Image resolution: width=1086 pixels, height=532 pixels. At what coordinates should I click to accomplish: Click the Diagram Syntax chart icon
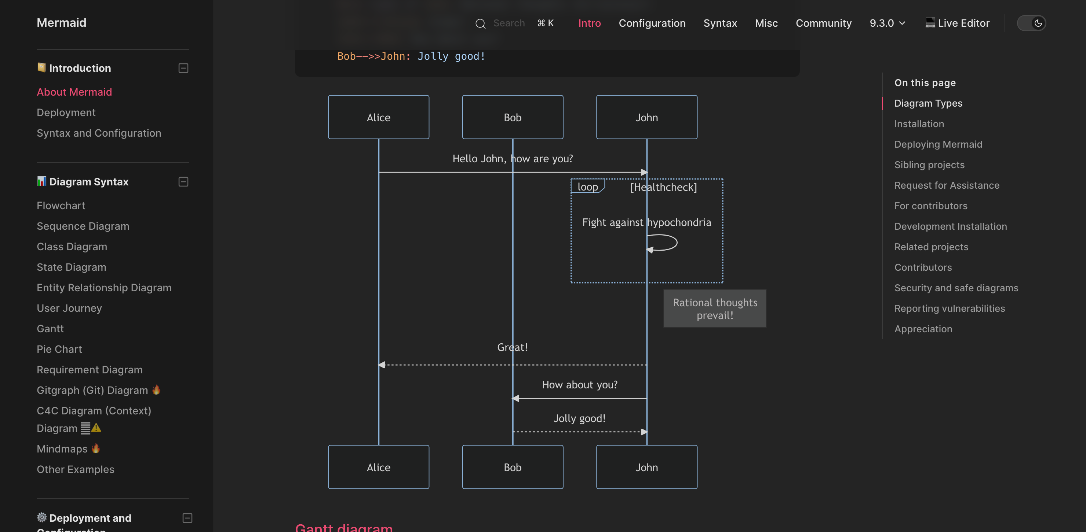coord(41,181)
